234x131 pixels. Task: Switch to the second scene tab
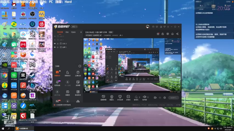[x=67, y=32]
